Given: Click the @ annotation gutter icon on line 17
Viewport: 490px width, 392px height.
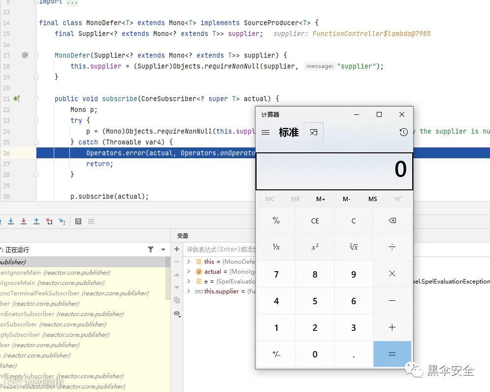Looking at the screenshot, I should 25,55.
